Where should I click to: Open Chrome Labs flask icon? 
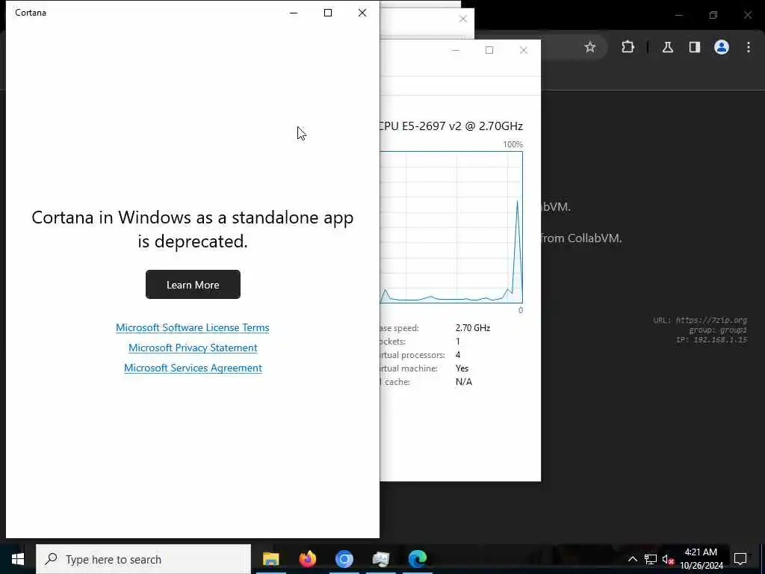pyautogui.click(x=668, y=47)
